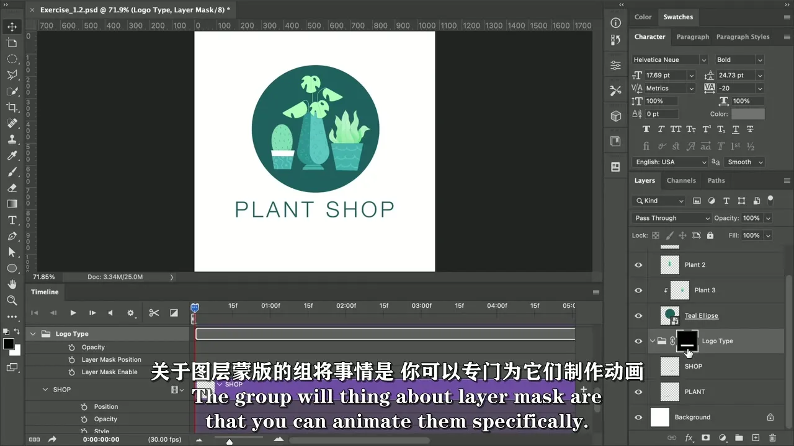Select the Eyedropper tool
Image resolution: width=794 pixels, height=446 pixels.
click(x=12, y=155)
